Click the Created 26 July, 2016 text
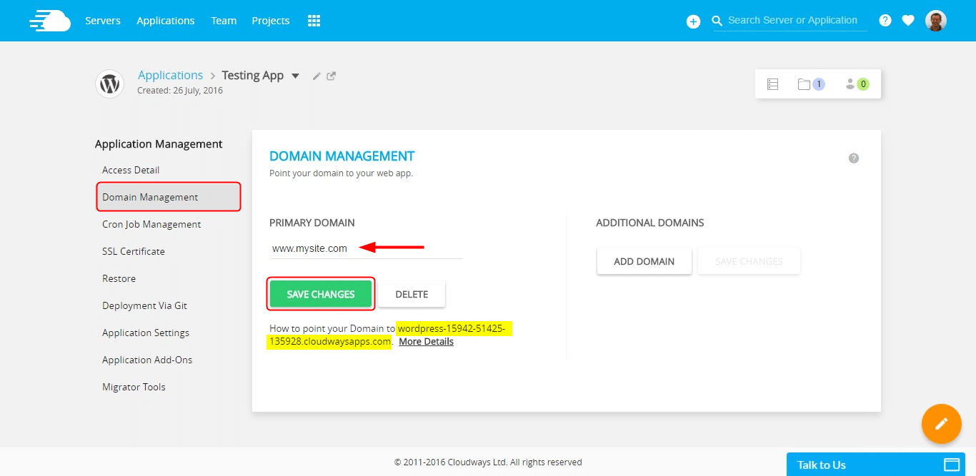This screenshot has width=976, height=476. pos(180,91)
